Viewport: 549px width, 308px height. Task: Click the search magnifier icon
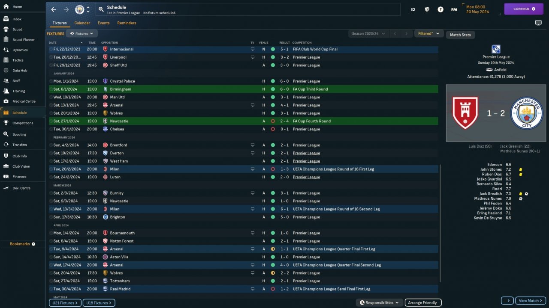101,9
